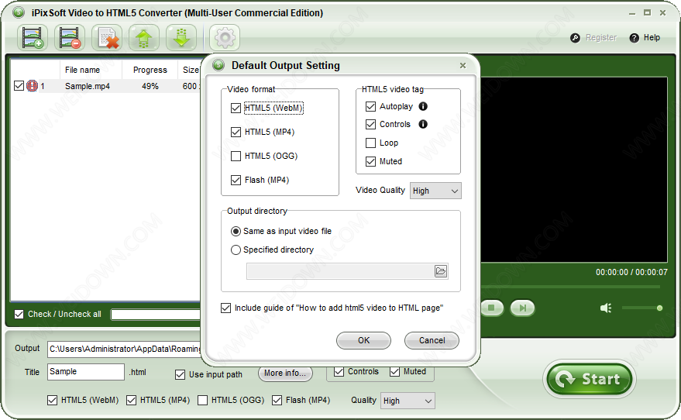Click the Register link
The width and height of the screenshot is (681, 420).
[601, 38]
